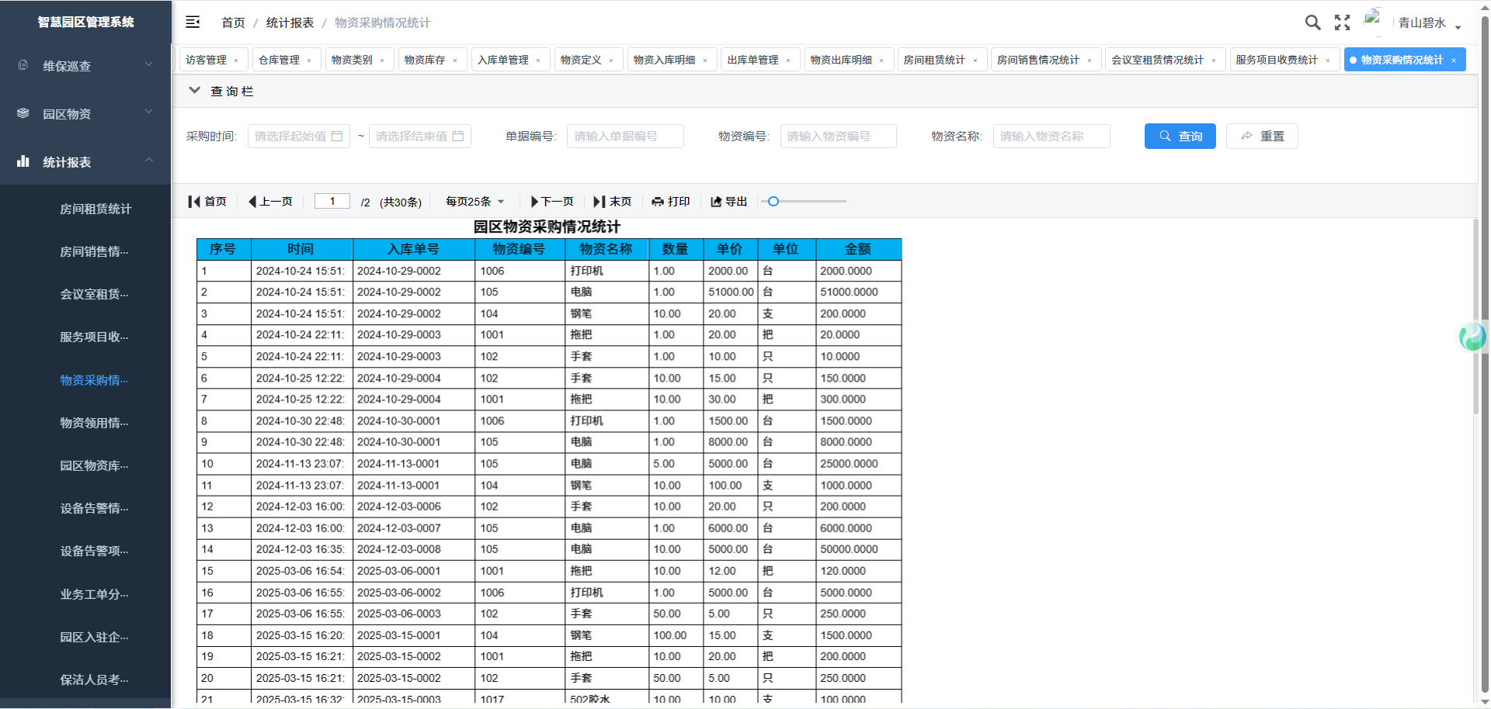Adjust the report zoom slider handle

pyautogui.click(x=773, y=202)
